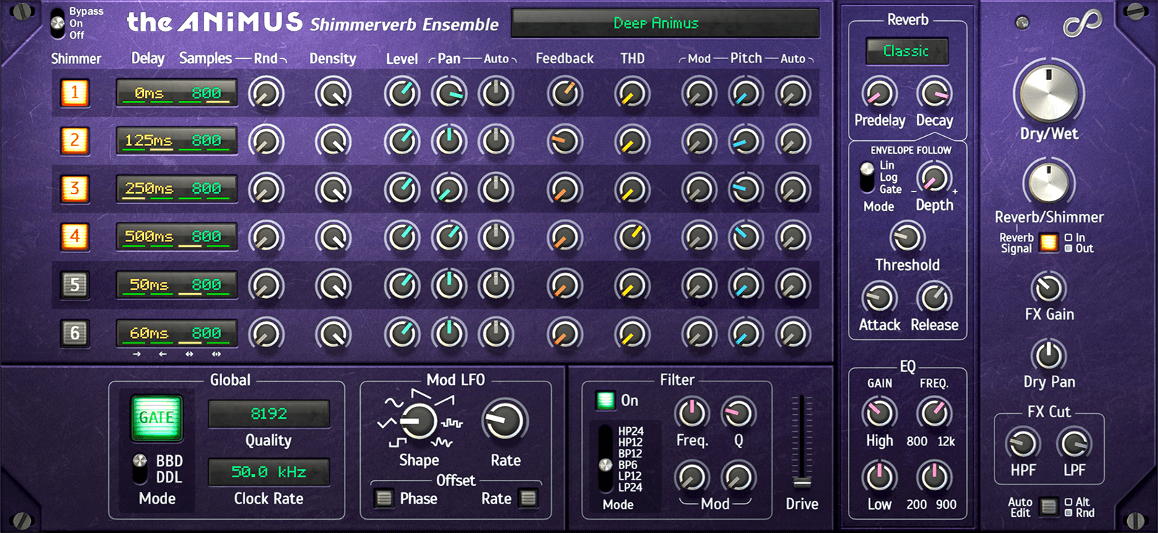Toggle Shimmer voice 3 button
Viewport: 1158px width, 533px height.
pyautogui.click(x=74, y=189)
